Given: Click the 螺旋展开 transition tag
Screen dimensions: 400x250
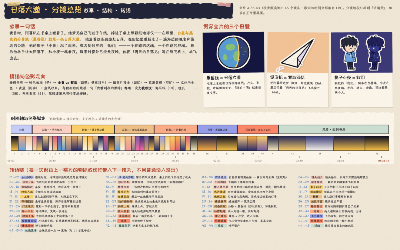Looking at the screenshot, I should (x=220, y=201).
